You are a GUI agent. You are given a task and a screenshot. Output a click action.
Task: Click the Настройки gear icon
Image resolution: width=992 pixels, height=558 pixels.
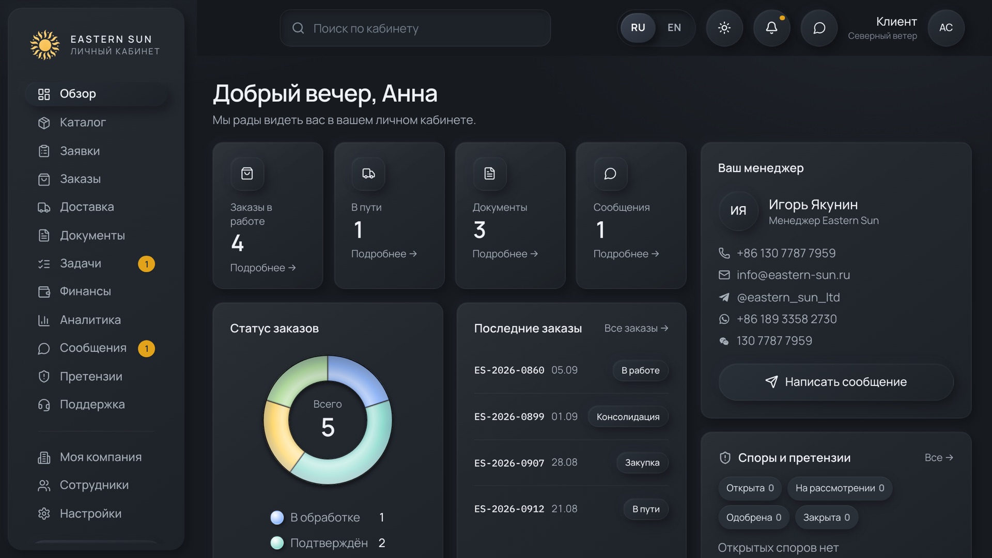tap(44, 514)
